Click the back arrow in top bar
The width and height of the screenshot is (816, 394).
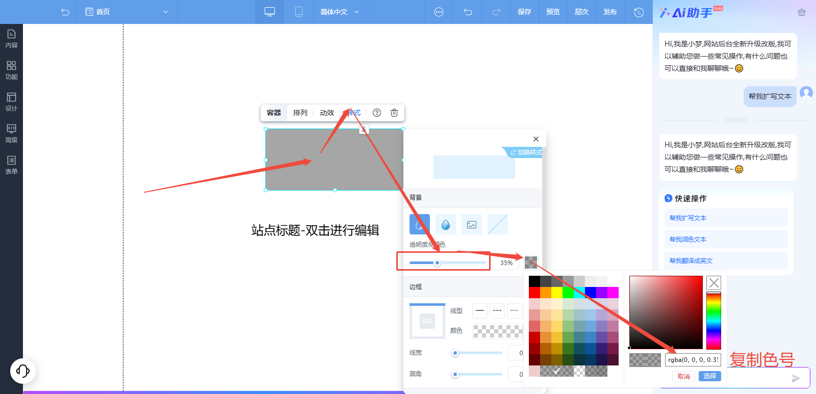(x=65, y=12)
